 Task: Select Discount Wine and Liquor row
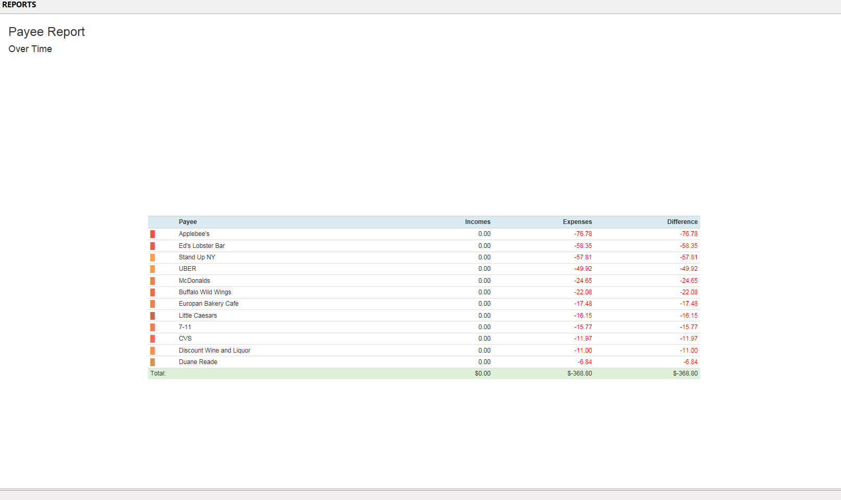pos(214,351)
